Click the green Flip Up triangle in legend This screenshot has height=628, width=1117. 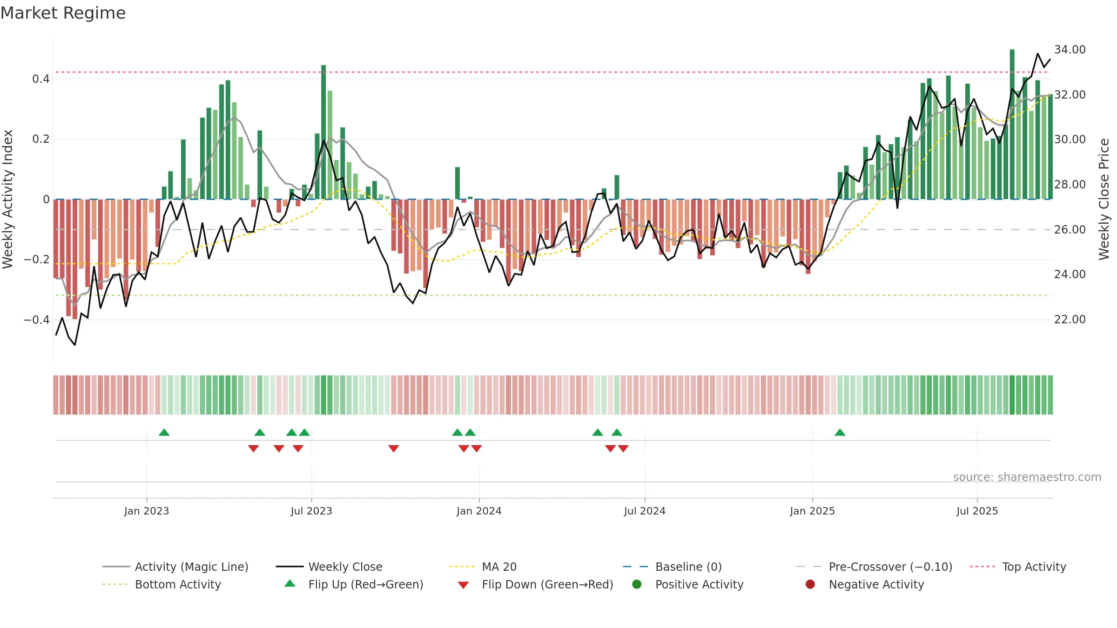[x=290, y=583]
